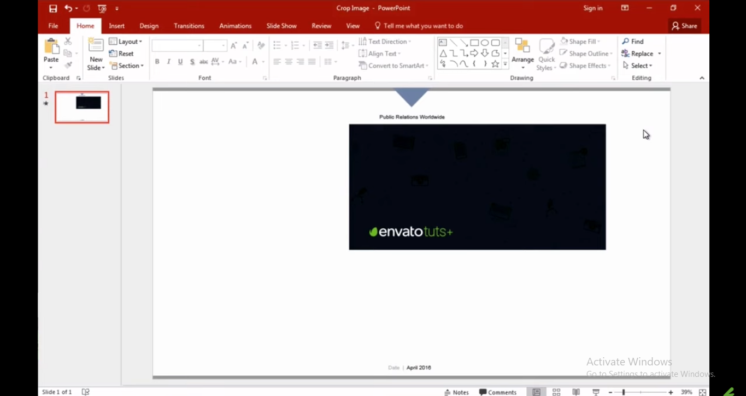Click the Undo arrow icon
The image size is (746, 396).
[x=68, y=8]
